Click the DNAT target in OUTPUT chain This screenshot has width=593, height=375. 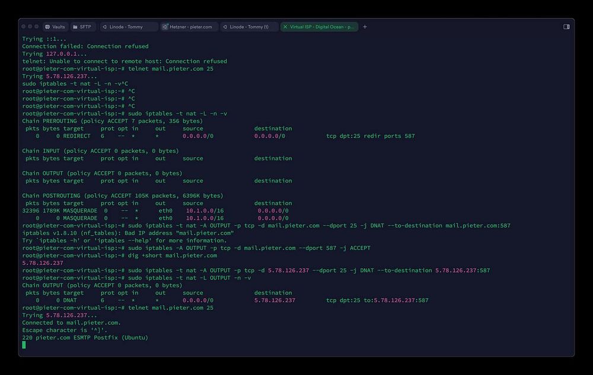tap(69, 300)
